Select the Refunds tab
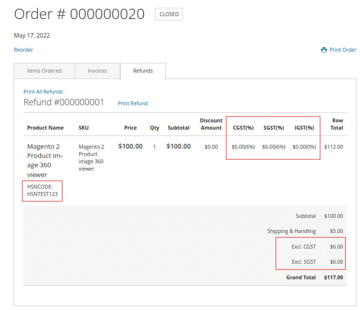 [x=143, y=71]
